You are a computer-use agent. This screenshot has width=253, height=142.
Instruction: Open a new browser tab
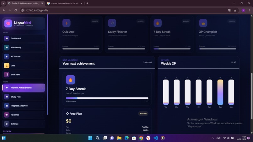pos(87,3)
